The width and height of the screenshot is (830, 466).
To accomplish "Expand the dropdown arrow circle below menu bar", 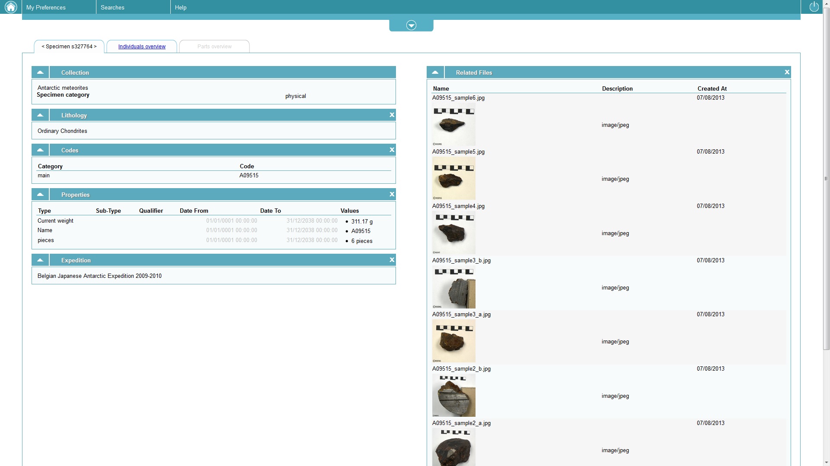I will point(411,25).
